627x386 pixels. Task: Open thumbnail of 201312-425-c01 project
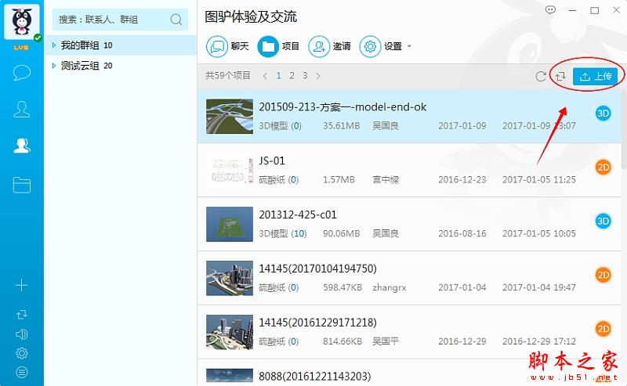[x=230, y=224]
